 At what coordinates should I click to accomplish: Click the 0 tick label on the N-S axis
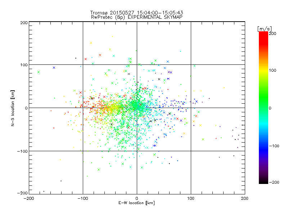(x=26, y=108)
